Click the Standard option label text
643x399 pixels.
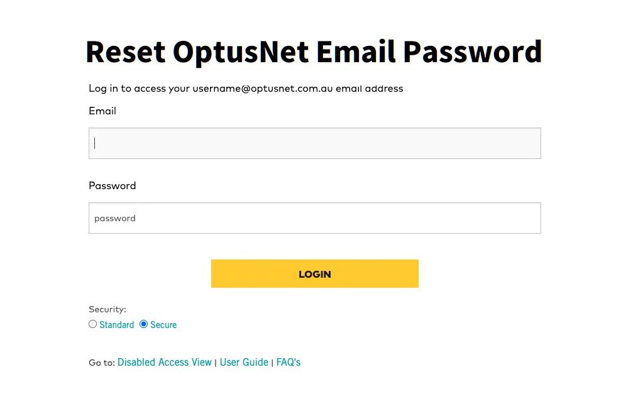point(116,325)
